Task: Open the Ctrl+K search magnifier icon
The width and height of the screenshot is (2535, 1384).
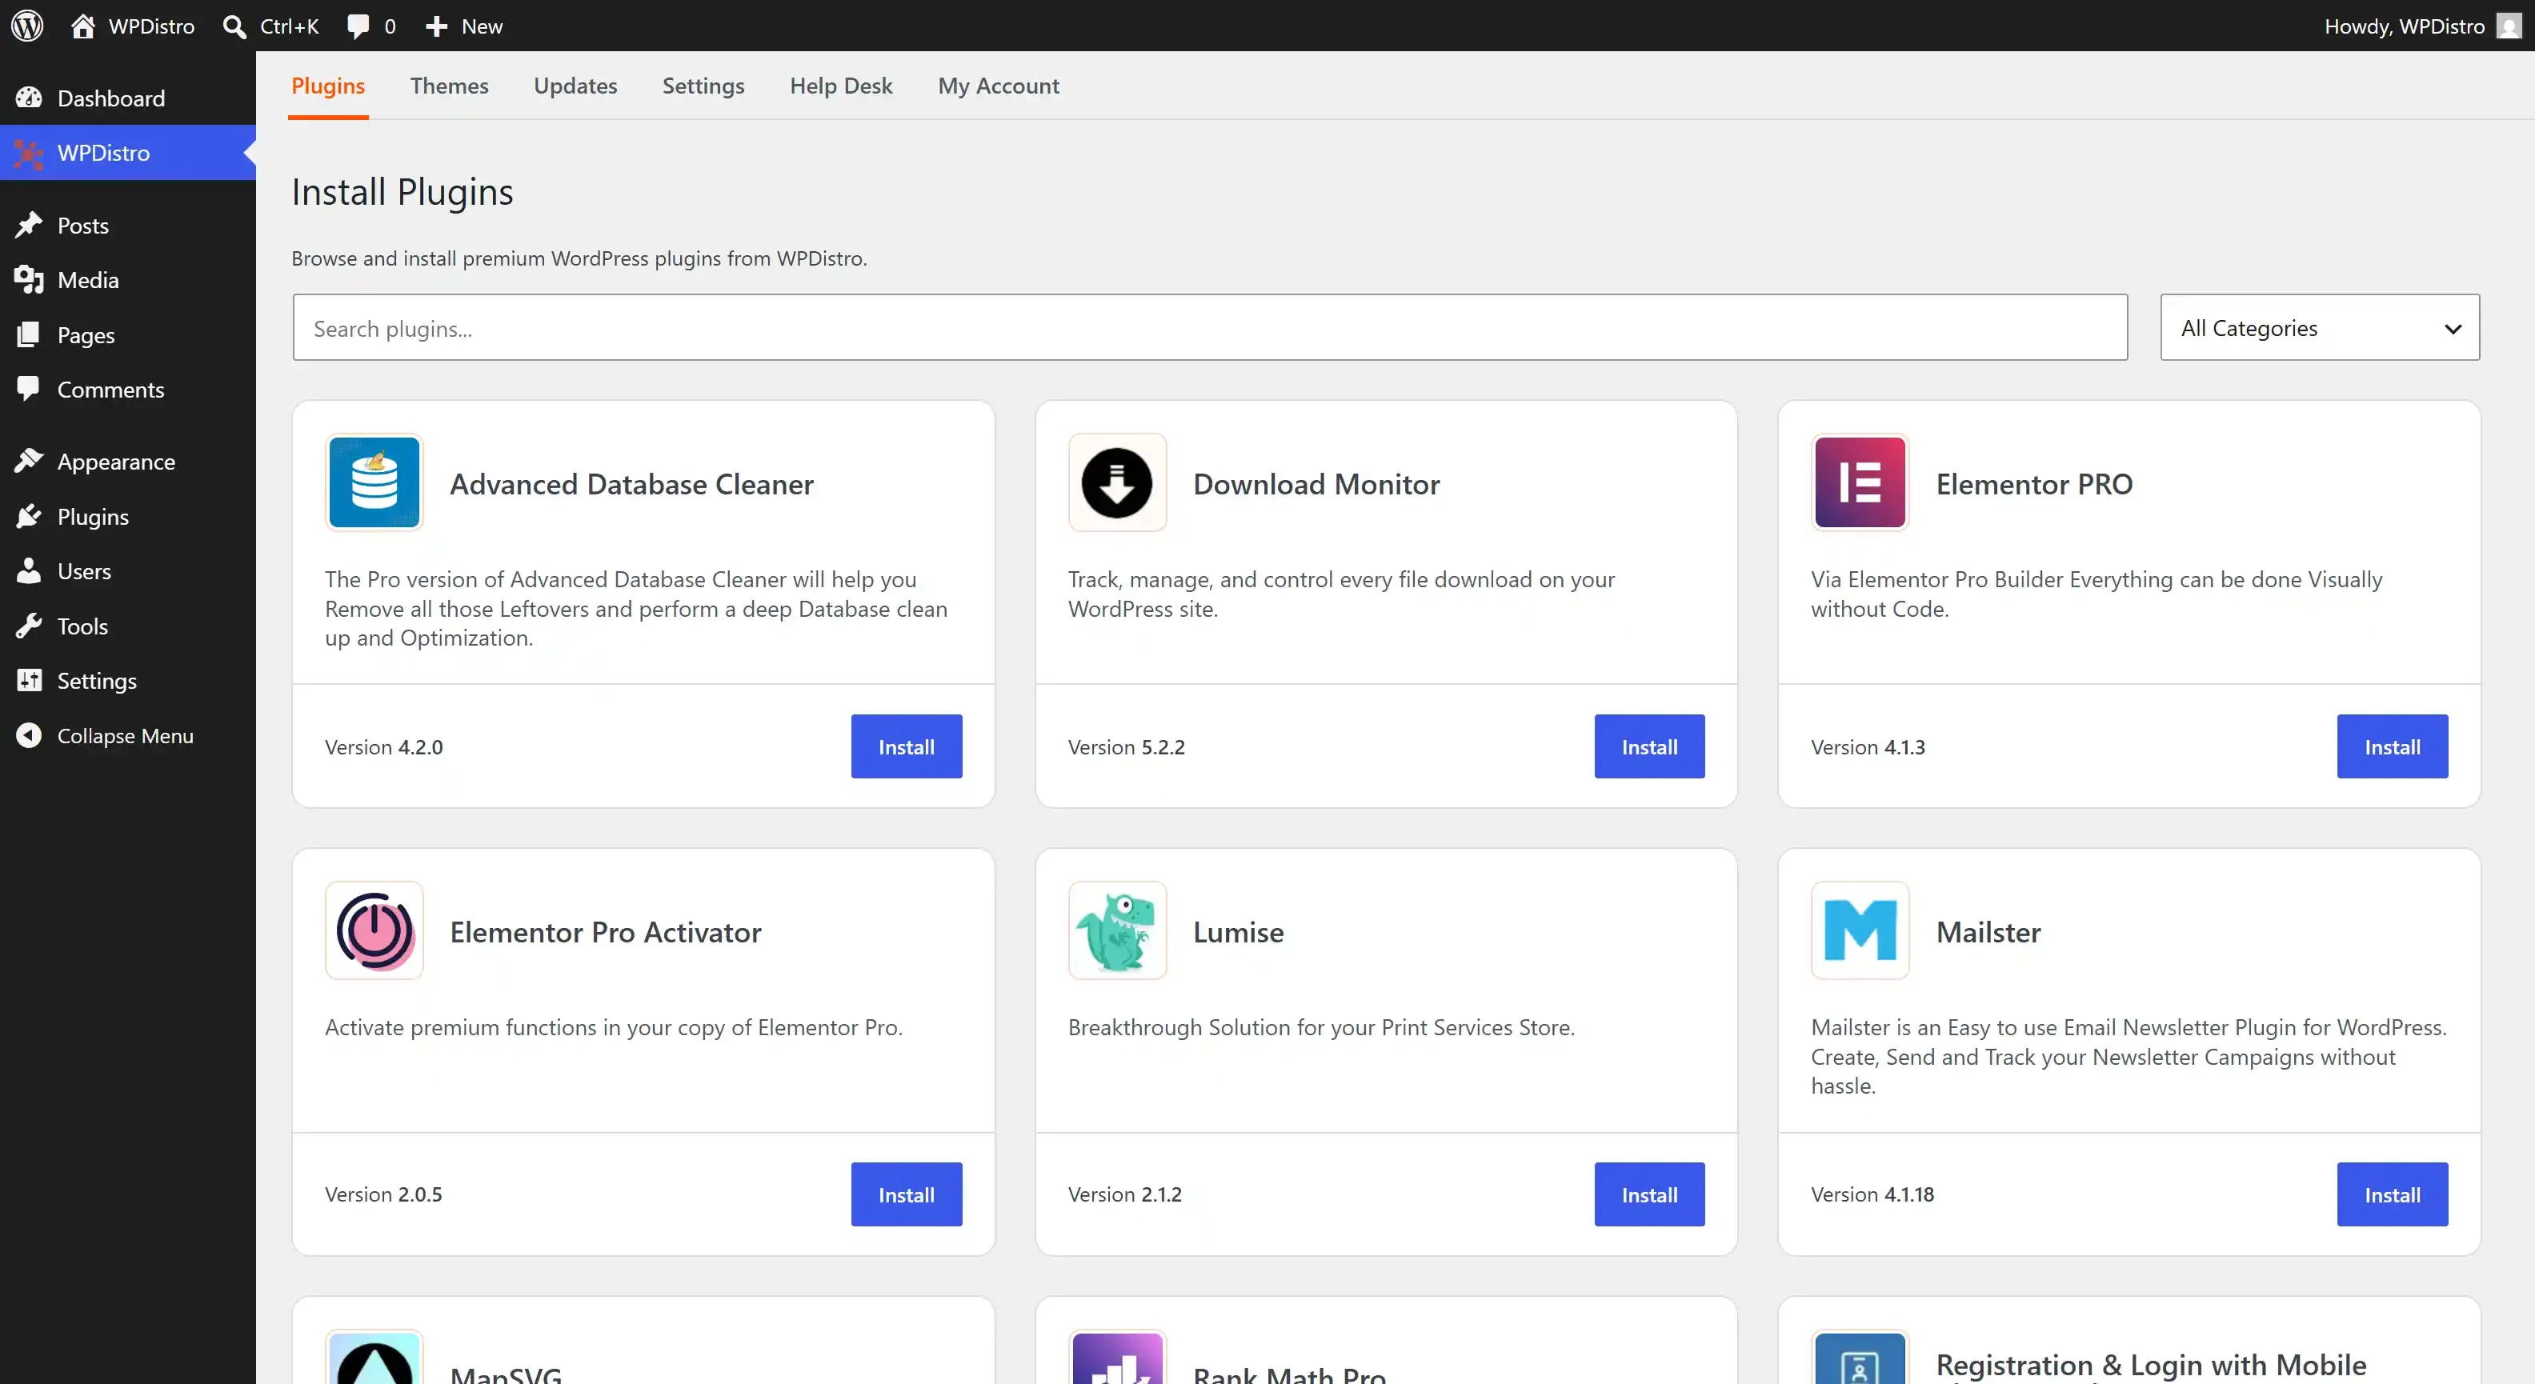Action: [234, 26]
